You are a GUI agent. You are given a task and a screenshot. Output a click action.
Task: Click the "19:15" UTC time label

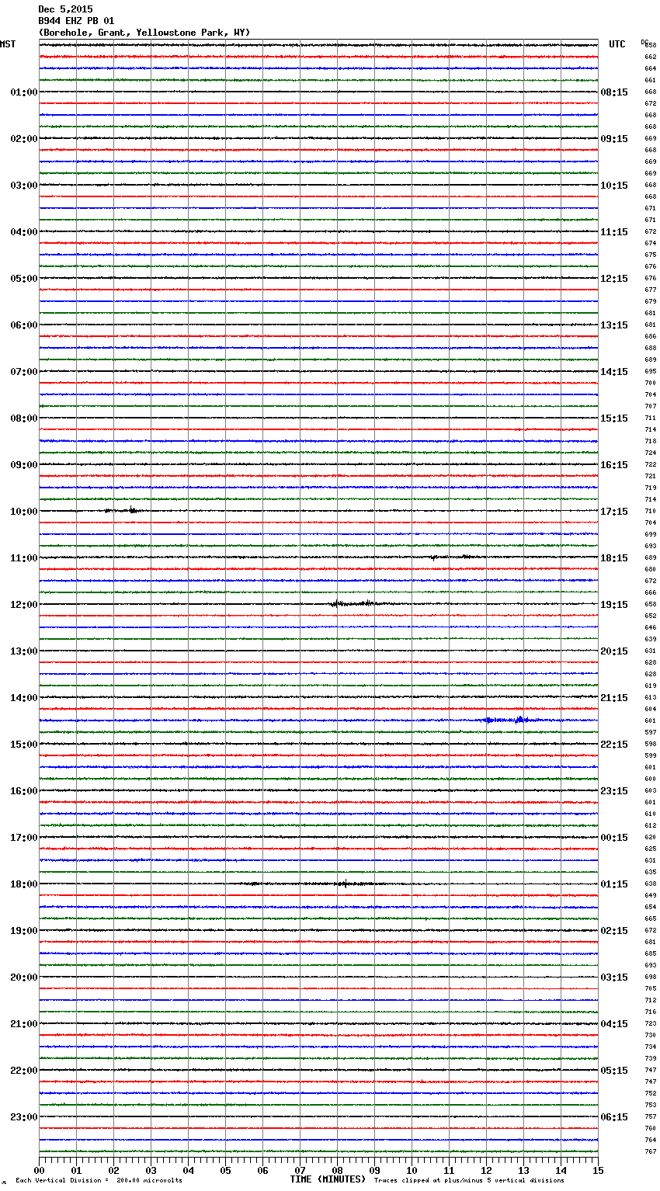point(614,605)
